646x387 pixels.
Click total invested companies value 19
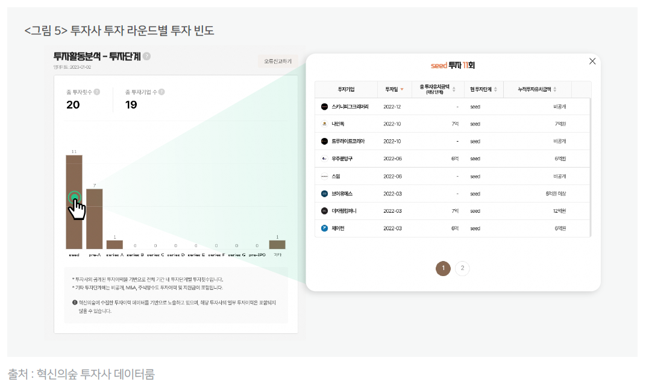(x=131, y=105)
